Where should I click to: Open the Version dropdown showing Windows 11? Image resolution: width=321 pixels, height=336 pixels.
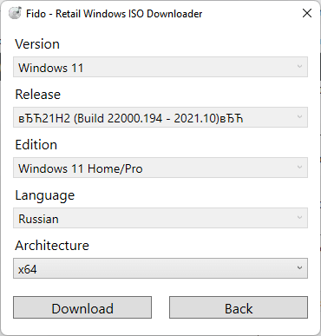click(160, 67)
